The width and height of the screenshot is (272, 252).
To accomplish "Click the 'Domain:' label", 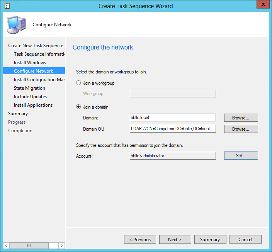I will coord(90,118).
